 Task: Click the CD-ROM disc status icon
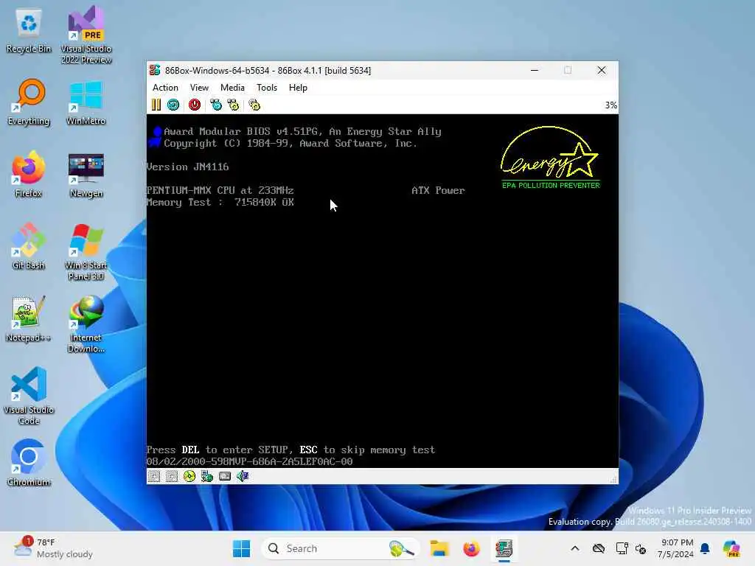(x=189, y=477)
